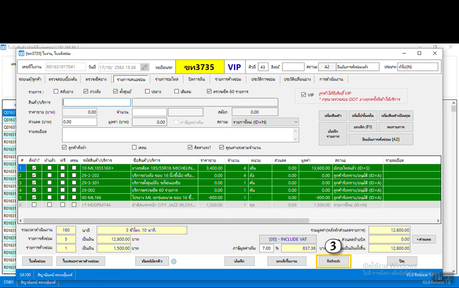Select the บิลการเงิน tab
This screenshot has height=288, width=459.
[x=197, y=79]
